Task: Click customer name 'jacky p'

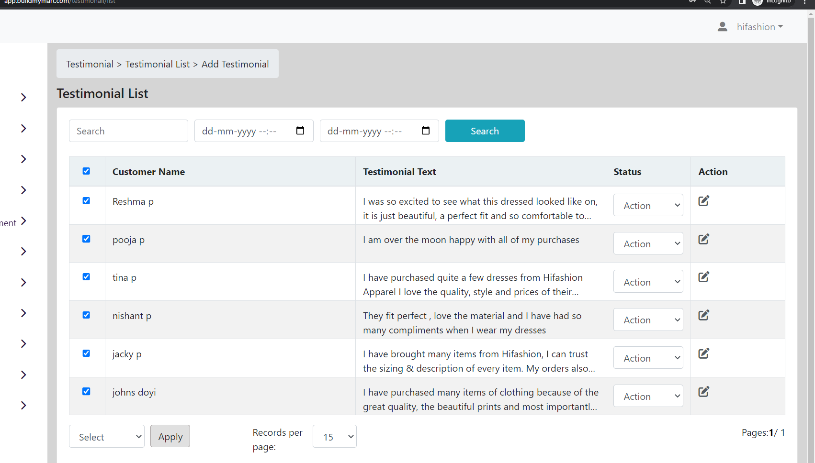Action: (127, 354)
